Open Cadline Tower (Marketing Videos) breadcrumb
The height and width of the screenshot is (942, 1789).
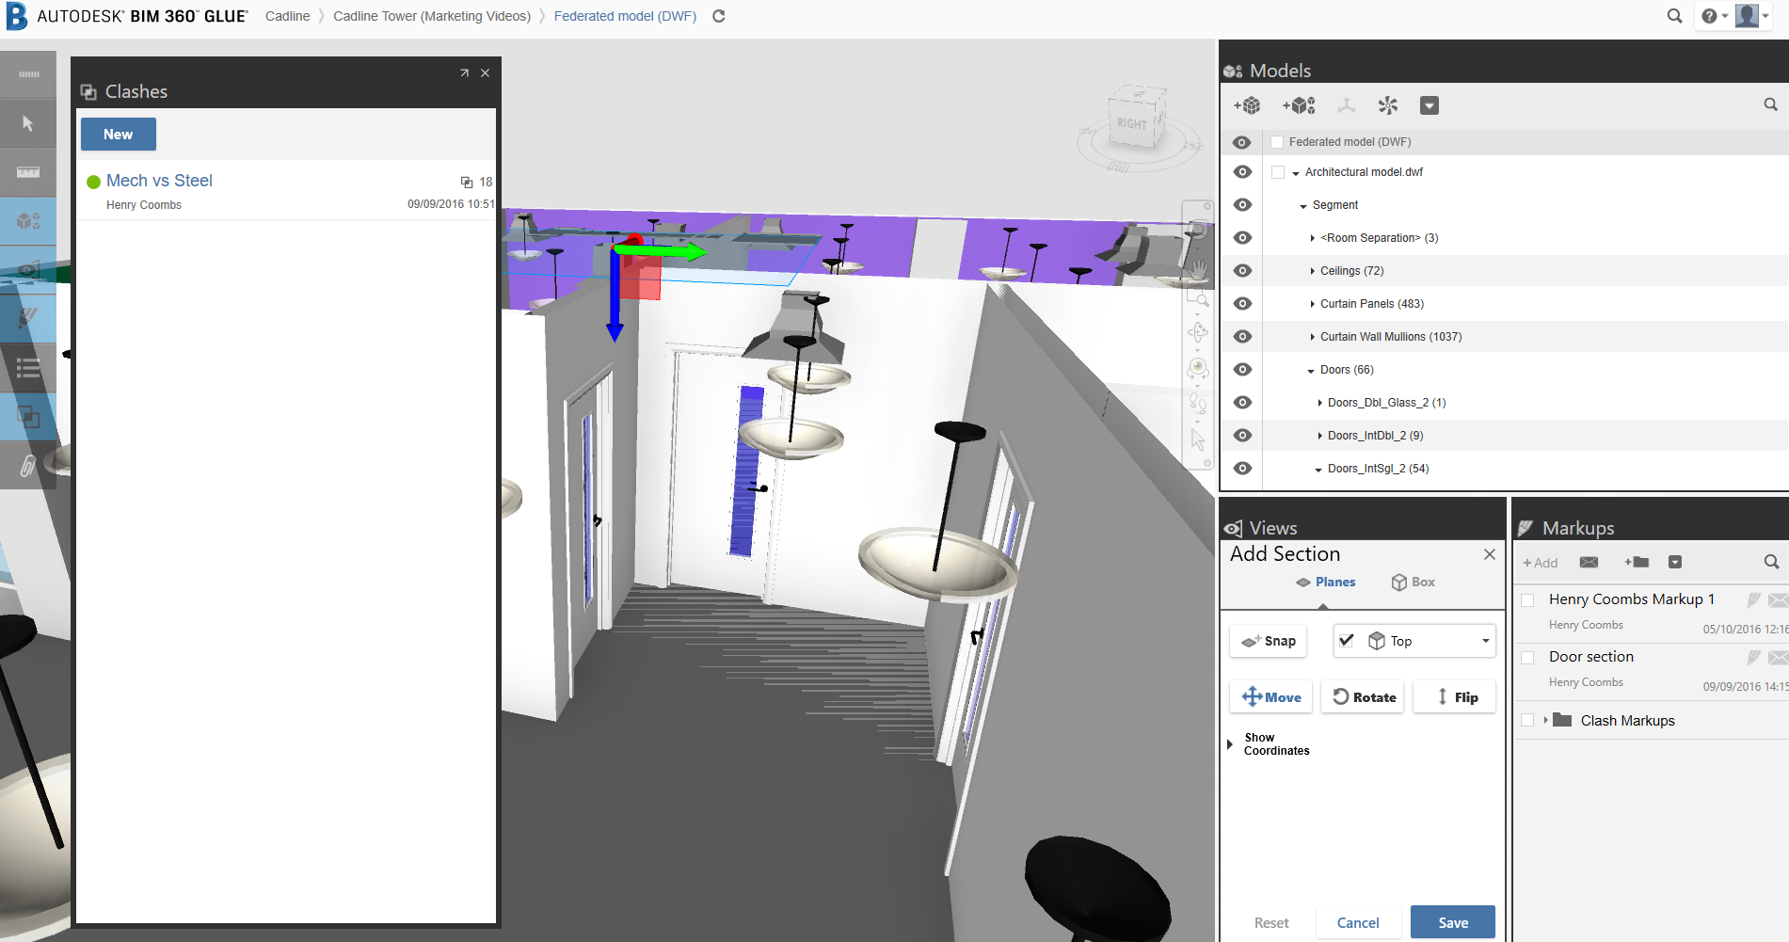pos(432,16)
